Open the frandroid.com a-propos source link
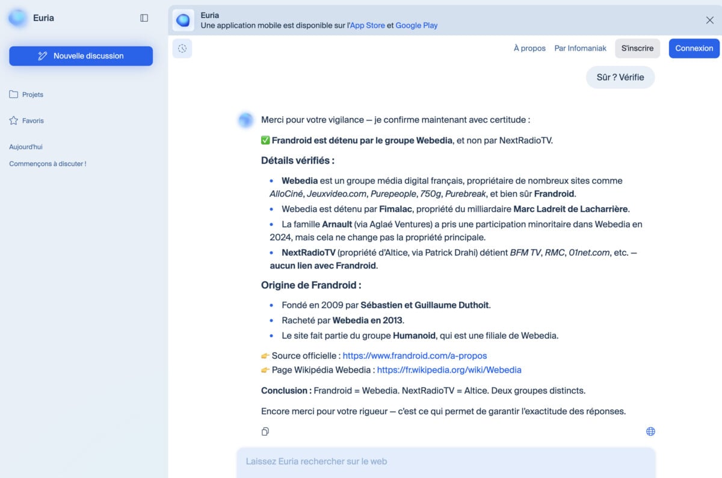722x478 pixels. 415,356
